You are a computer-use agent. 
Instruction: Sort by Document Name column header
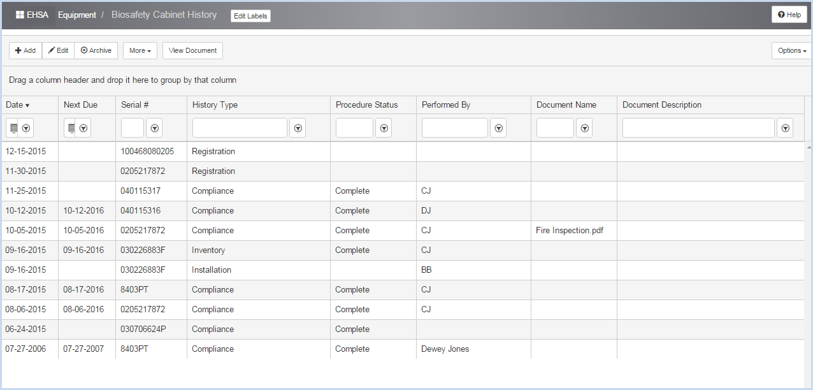click(573, 105)
